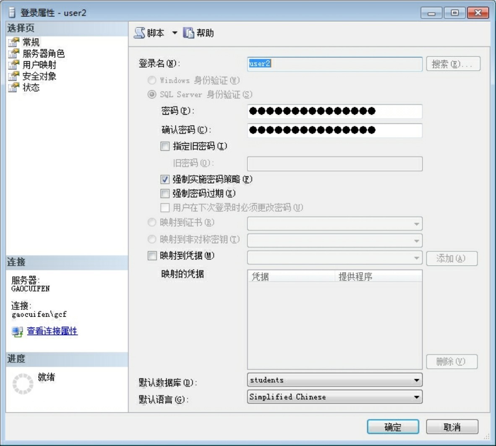Click the 安全对象 page icon

click(14, 76)
